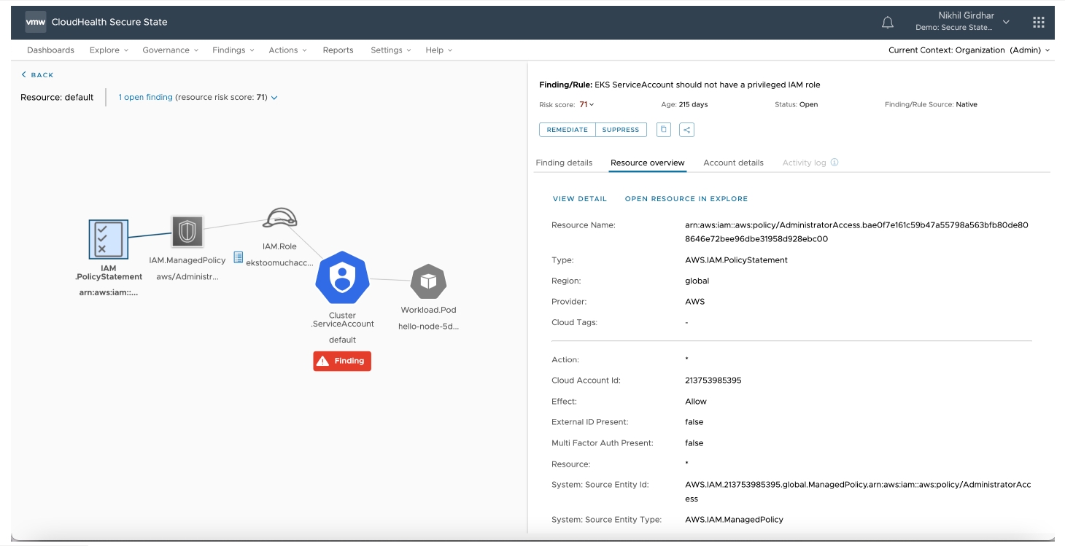This screenshot has width=1065, height=546.
Task: Click the Age 215 days text
Action: click(x=684, y=104)
